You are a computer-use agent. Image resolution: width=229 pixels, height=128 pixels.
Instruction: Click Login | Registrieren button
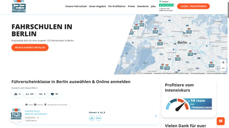(x=193, y=6)
